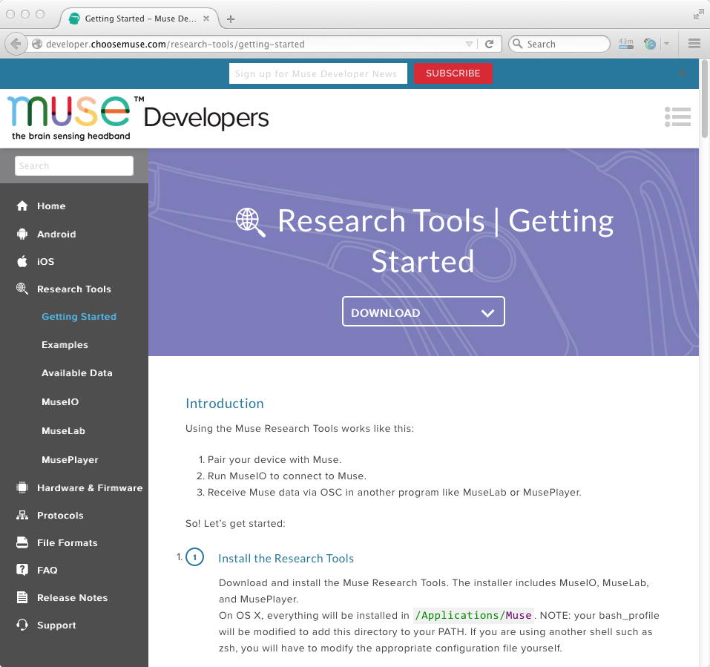The width and height of the screenshot is (710, 667).
Task: Click the red SUBSCRIBE button
Action: (453, 73)
